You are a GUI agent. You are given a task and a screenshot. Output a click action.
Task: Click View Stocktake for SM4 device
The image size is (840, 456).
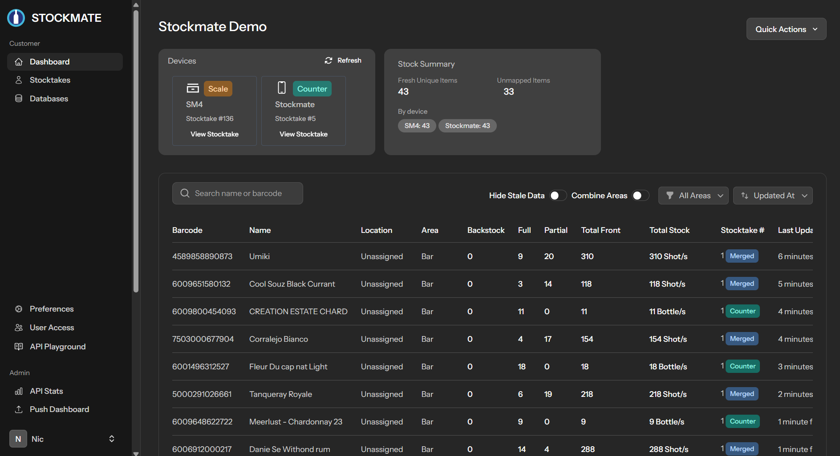(x=215, y=134)
